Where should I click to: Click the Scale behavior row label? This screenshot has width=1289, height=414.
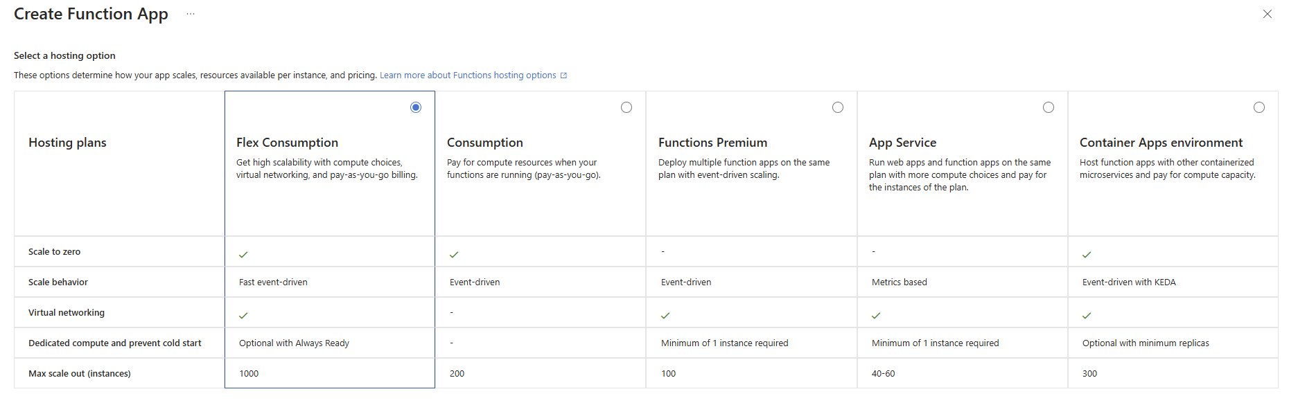click(x=58, y=282)
